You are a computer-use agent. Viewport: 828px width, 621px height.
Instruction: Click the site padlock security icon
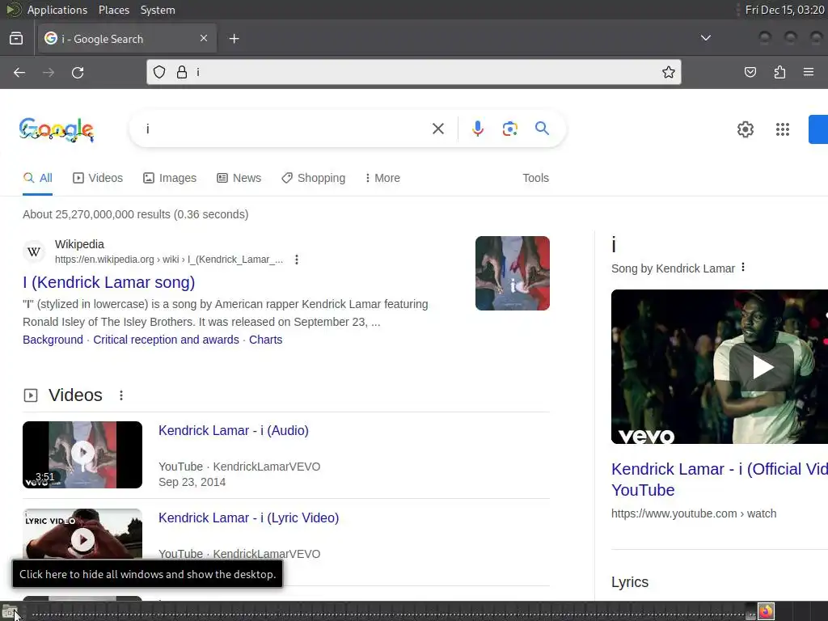182,72
